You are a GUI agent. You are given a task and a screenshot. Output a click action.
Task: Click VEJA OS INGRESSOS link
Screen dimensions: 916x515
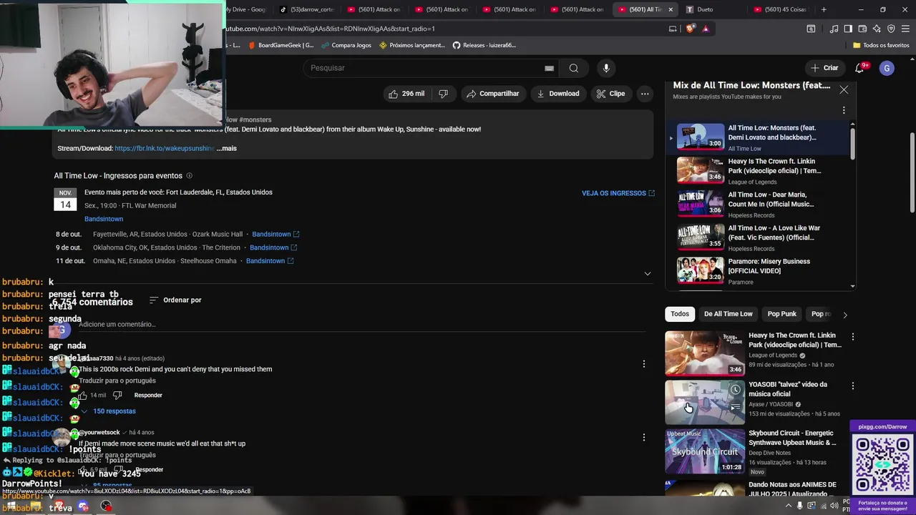(x=618, y=193)
